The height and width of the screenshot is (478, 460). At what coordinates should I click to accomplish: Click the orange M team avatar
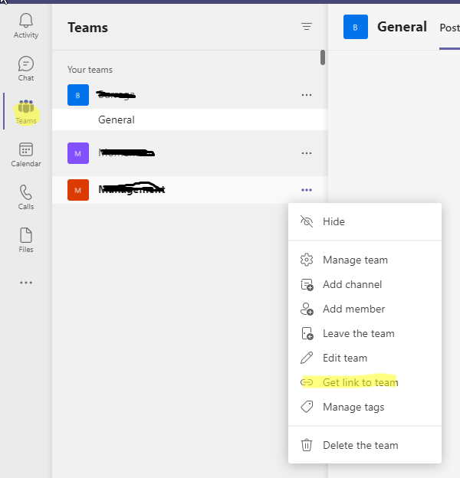[x=78, y=190]
